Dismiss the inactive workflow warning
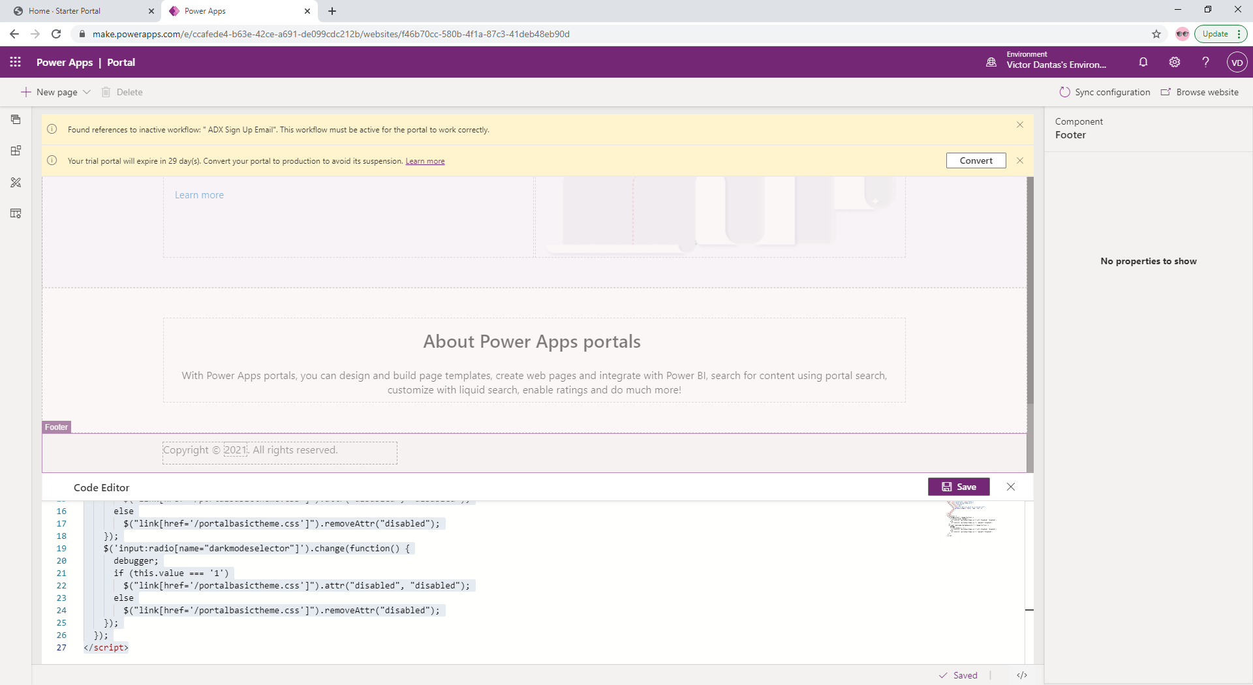Screen dimensions: 1253x685 click(x=1020, y=125)
